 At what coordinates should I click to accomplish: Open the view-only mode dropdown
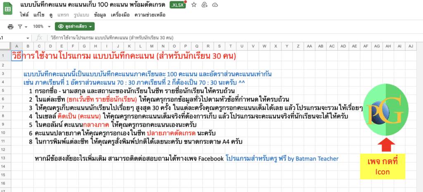[75, 26]
